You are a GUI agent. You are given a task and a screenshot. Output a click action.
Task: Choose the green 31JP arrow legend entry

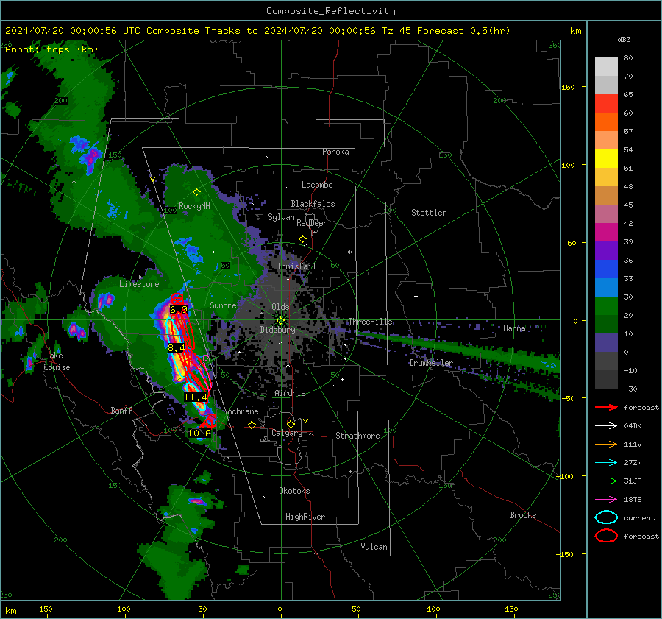coord(606,481)
